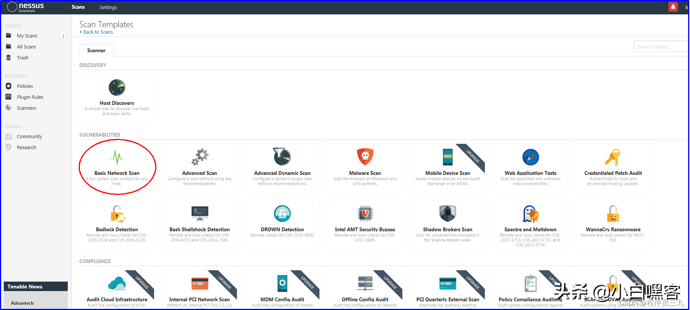Pick the Intel AMT Security Bypass chip icon
Screen dimensions: 690x310
tap(365, 213)
